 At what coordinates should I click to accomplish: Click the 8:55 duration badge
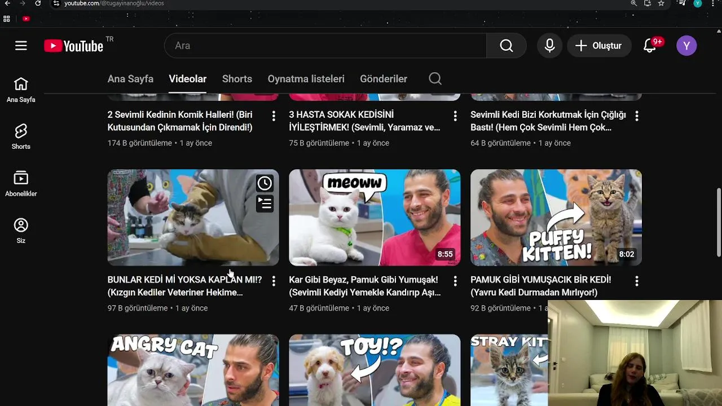click(445, 254)
